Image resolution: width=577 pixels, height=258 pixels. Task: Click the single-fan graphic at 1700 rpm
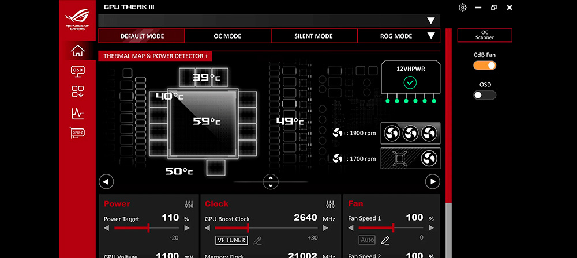(x=410, y=158)
